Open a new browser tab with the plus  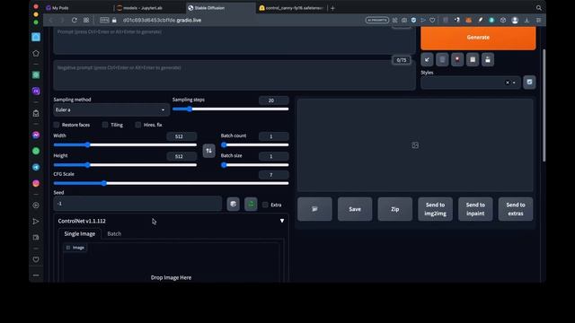(332, 8)
